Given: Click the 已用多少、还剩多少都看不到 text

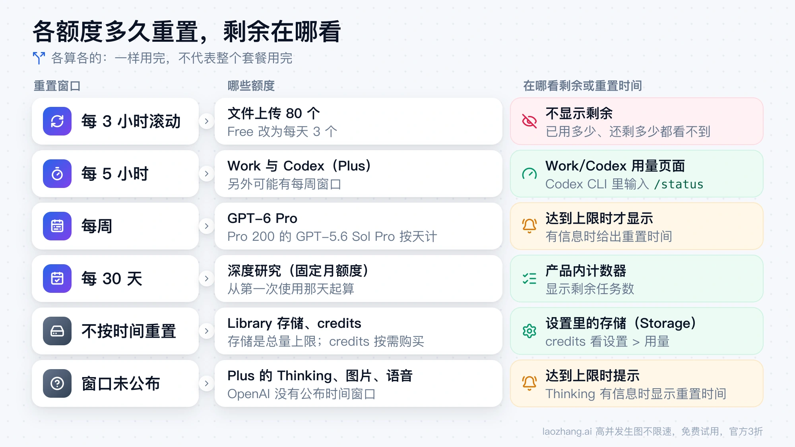Looking at the screenshot, I should (x=628, y=132).
